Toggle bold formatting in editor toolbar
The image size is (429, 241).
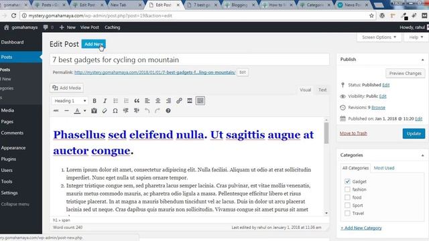click(x=95, y=101)
